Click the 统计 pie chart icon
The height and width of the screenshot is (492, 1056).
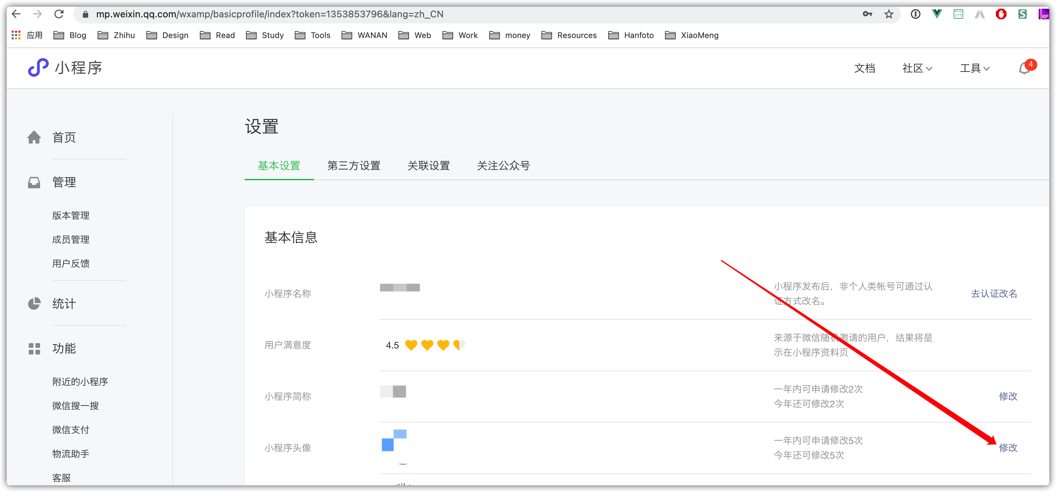(34, 304)
